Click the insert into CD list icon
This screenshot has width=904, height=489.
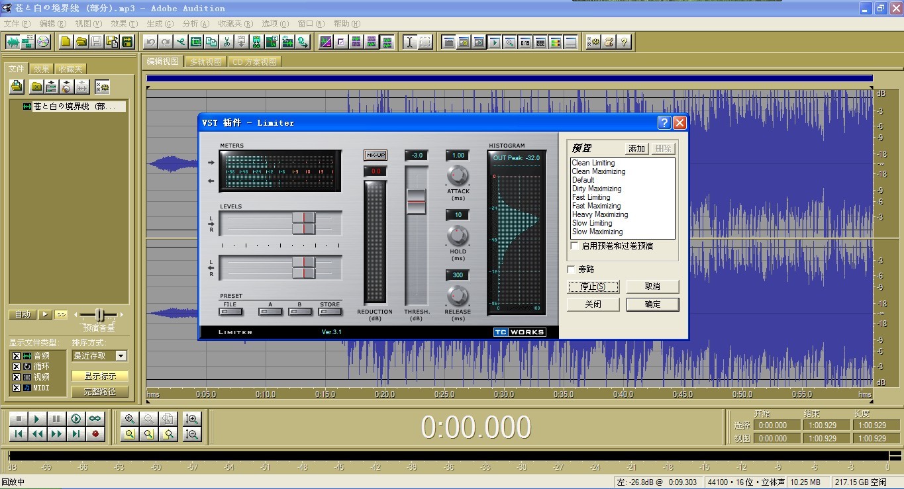pyautogui.click(x=67, y=86)
